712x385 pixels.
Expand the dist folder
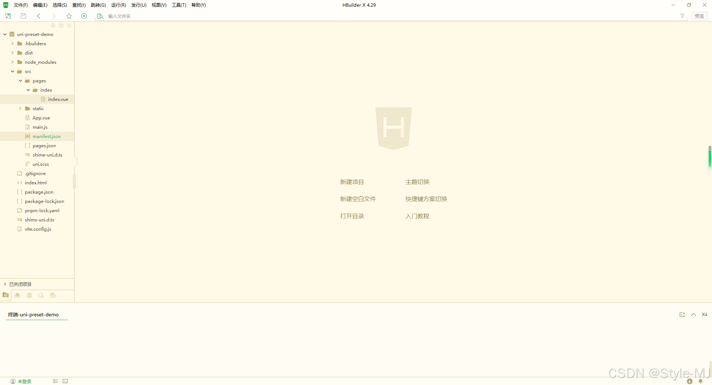[12, 53]
